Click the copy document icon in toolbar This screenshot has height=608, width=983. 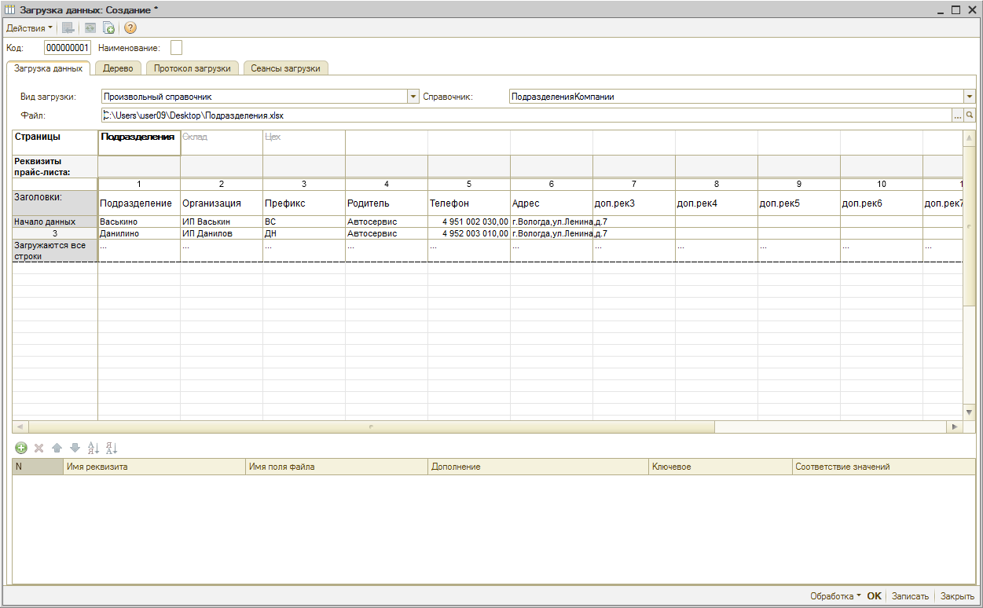pyautogui.click(x=109, y=28)
